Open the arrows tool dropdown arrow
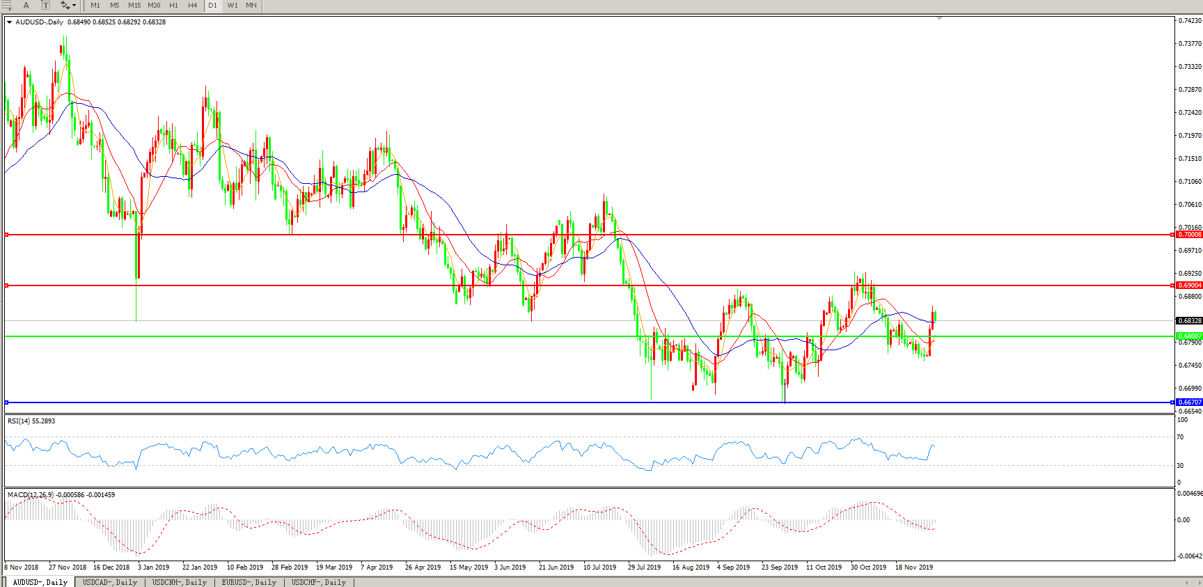This screenshot has height=587, width=1203. 74,6
